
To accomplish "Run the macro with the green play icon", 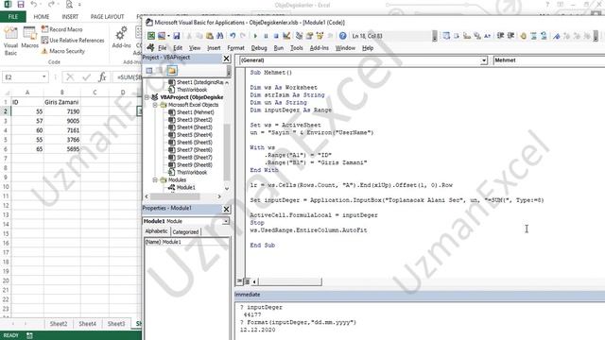I will pyautogui.click(x=255, y=36).
